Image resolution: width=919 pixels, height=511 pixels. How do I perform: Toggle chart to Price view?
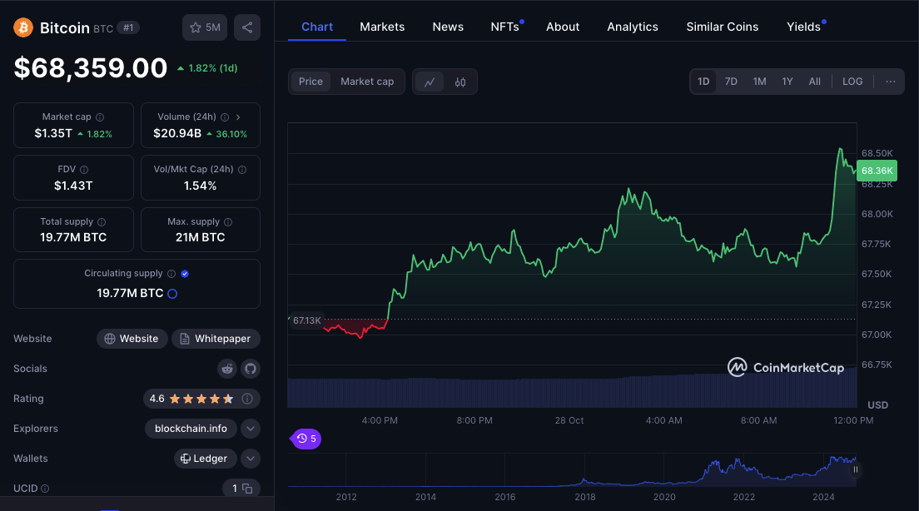point(310,82)
